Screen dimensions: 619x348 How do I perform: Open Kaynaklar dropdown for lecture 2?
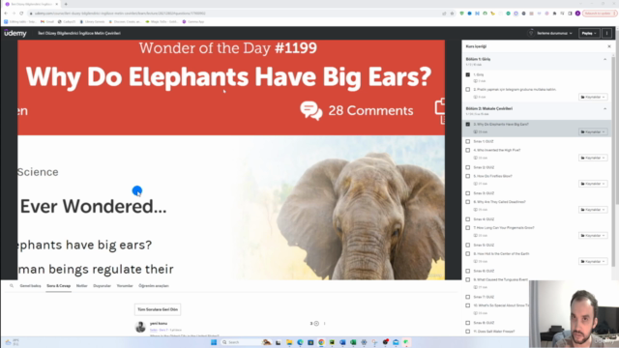(x=593, y=97)
